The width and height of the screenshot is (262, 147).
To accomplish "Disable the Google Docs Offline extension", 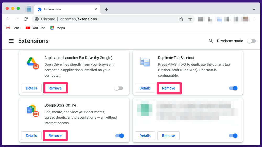I will coord(120,136).
